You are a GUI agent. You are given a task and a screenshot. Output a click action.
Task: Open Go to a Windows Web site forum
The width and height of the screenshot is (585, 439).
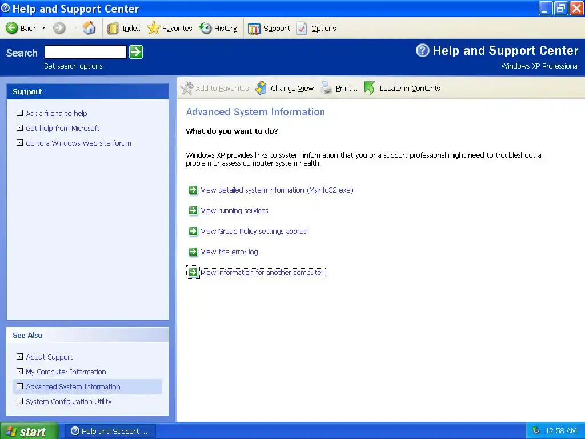tap(78, 143)
